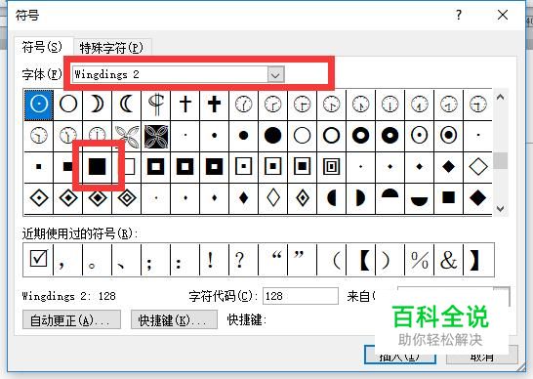This screenshot has height=379, width=533.
Task: Click the Wingdings 2 font name text box
Action: [170, 74]
